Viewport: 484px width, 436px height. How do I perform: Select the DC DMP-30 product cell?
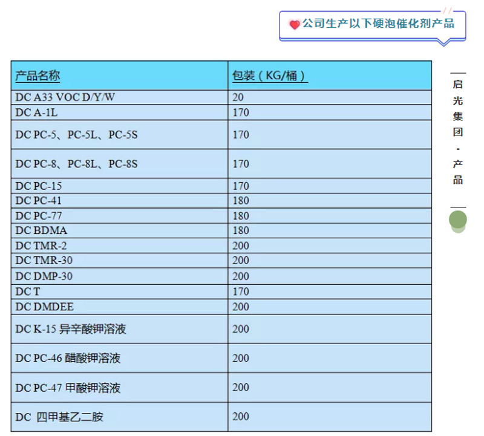[x=44, y=276]
